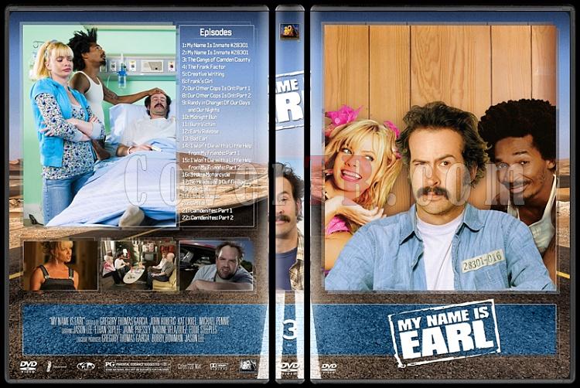The image size is (580, 388).
Task: Click the credits line naming Gregory Thomas Garcia first
Action: 139,321
